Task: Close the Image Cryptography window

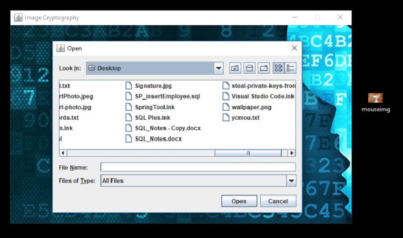Action: [x=340, y=17]
